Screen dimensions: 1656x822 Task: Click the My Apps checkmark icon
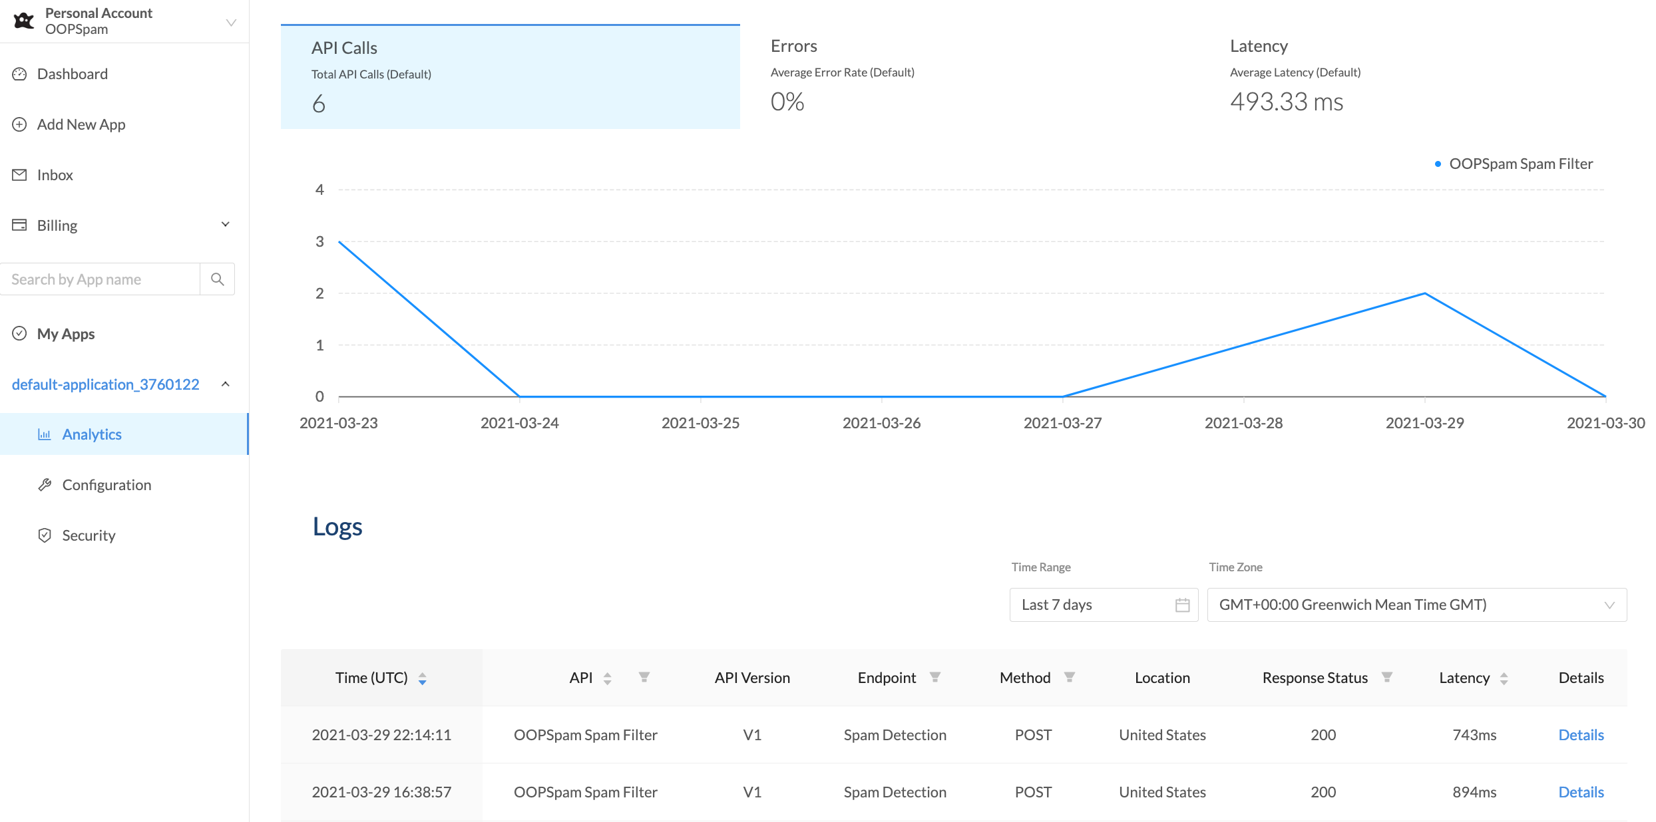[x=19, y=333]
